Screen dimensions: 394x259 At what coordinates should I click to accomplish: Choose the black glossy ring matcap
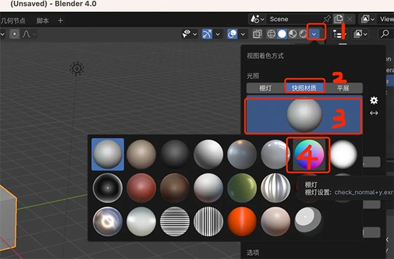pyautogui.click(x=108, y=188)
